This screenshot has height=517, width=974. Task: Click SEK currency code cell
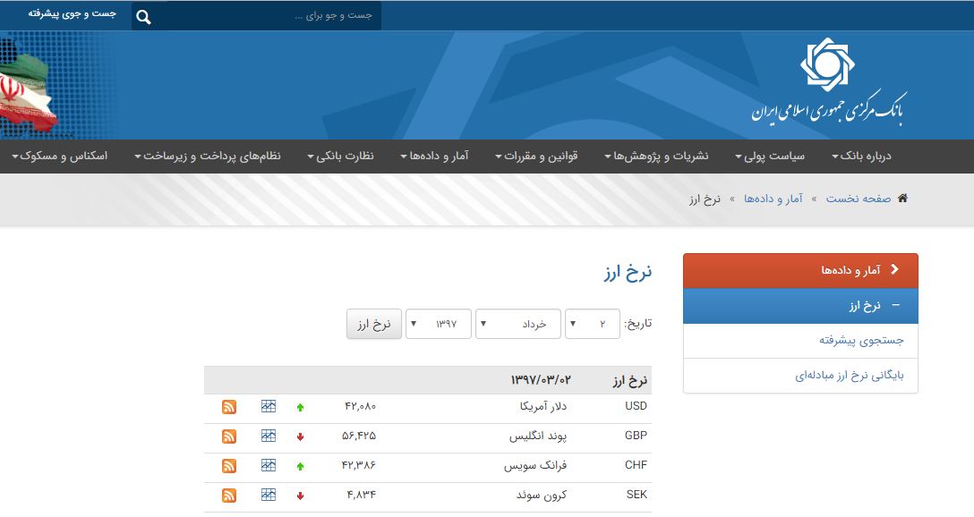(x=637, y=495)
